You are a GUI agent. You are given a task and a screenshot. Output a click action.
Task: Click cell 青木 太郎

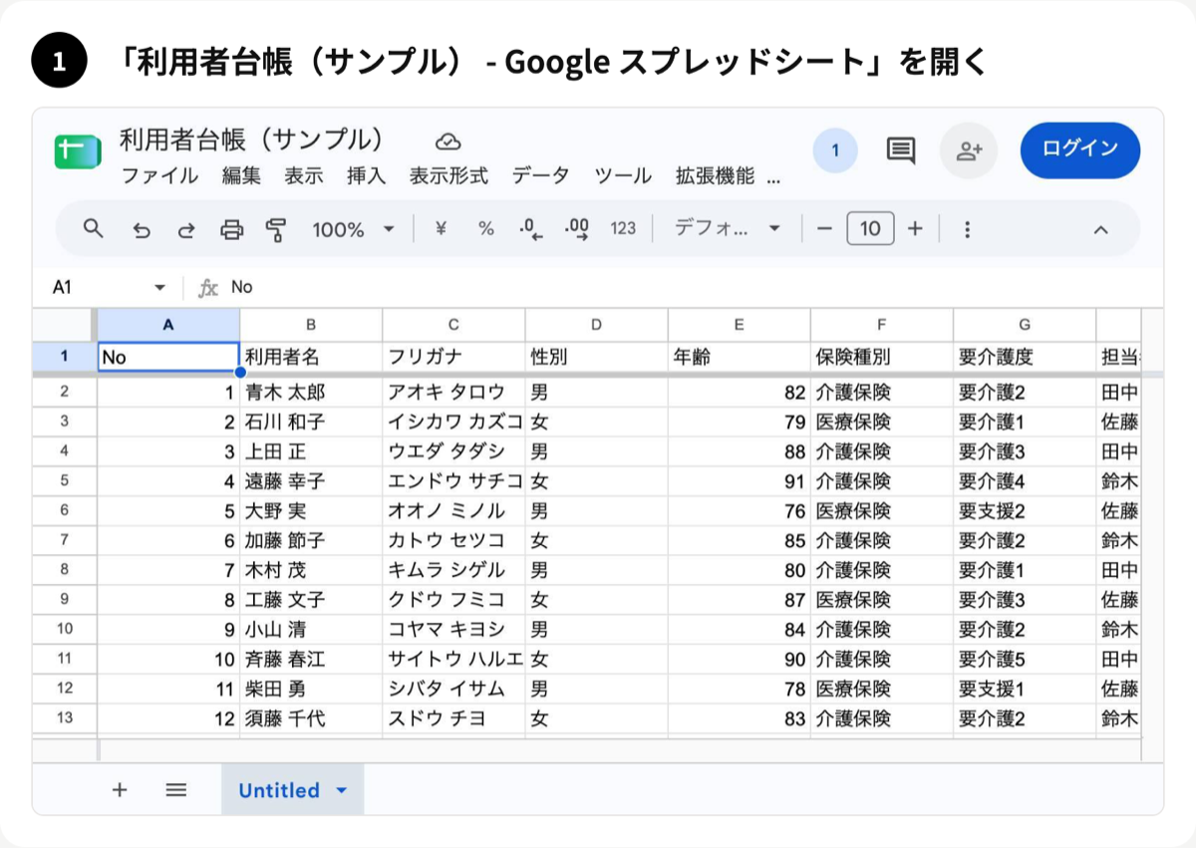click(x=311, y=393)
